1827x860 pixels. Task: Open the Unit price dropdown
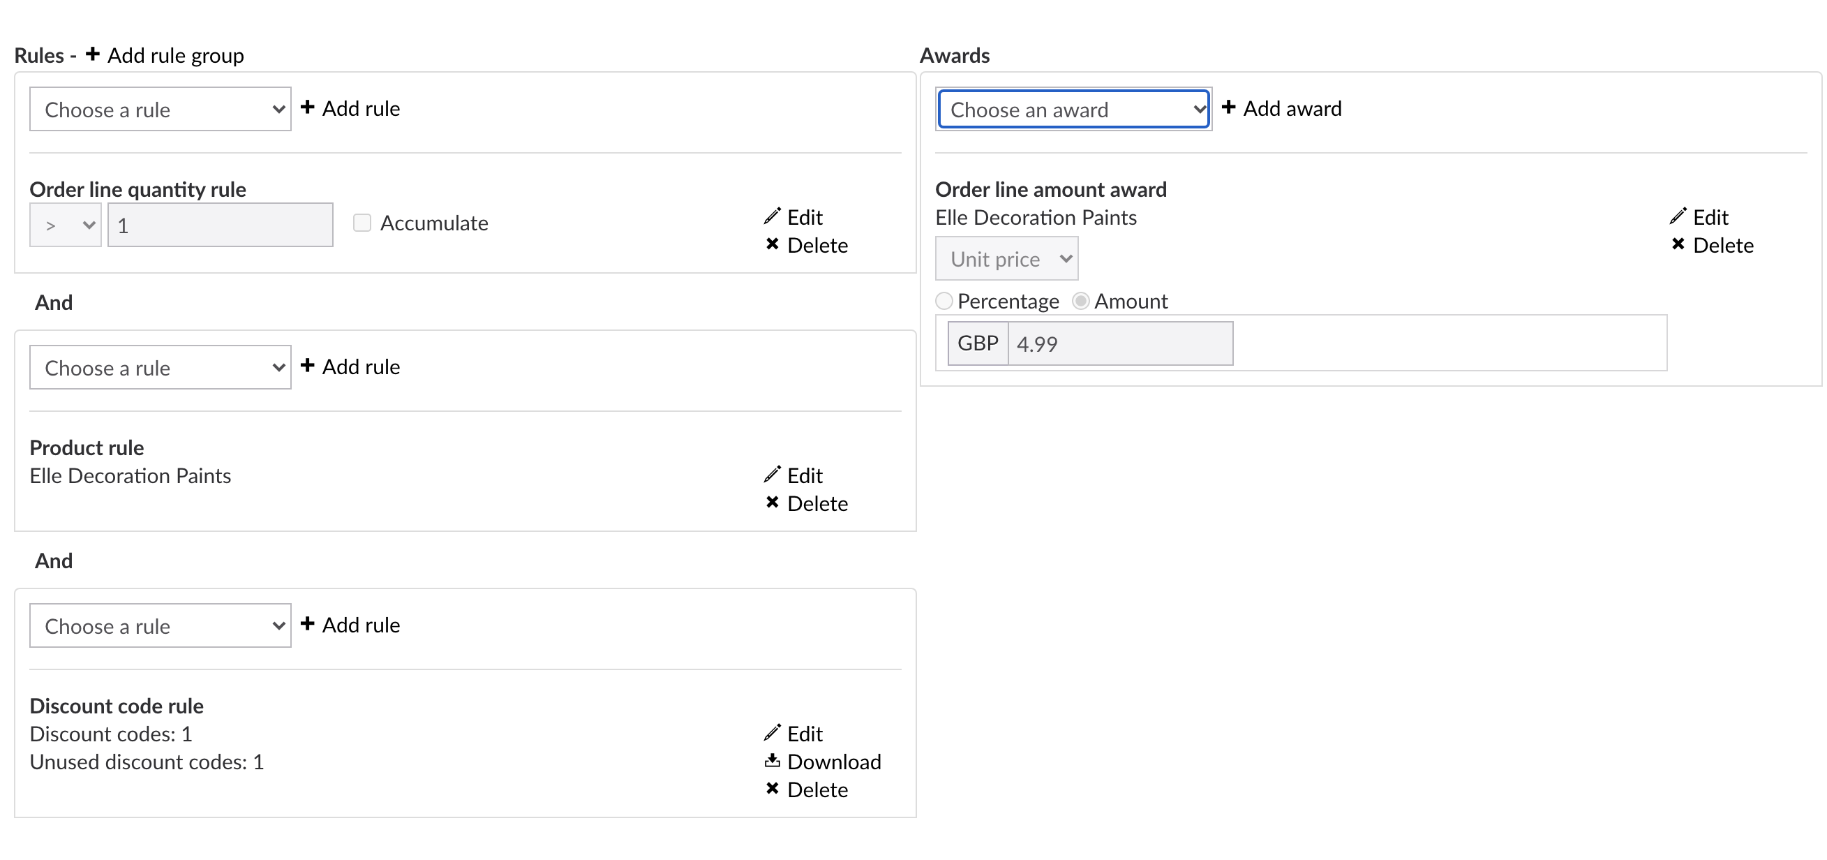click(1007, 259)
